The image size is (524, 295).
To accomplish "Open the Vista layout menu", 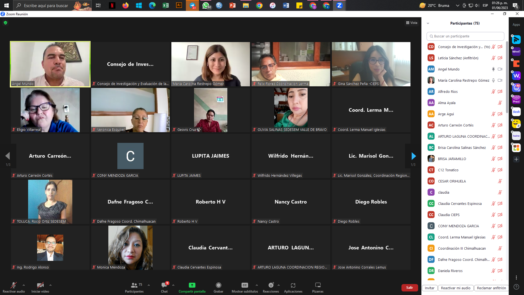I will [412, 23].
